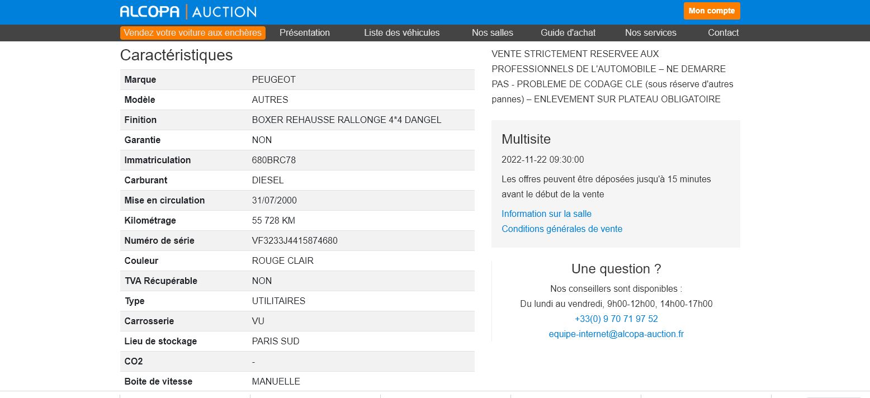Open the Information sur la salle link
This screenshot has width=870, height=398.
546,214
